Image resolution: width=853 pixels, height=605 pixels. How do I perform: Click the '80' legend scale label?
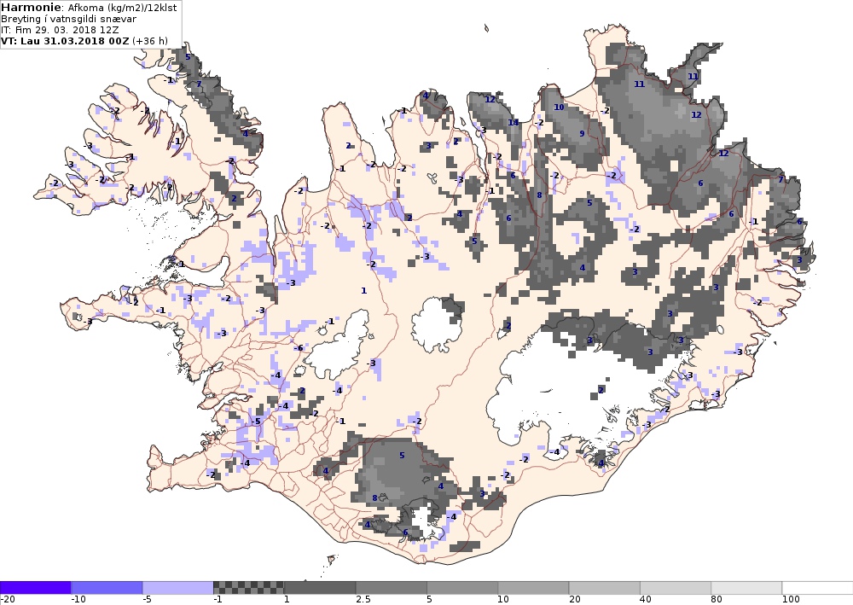point(717,600)
